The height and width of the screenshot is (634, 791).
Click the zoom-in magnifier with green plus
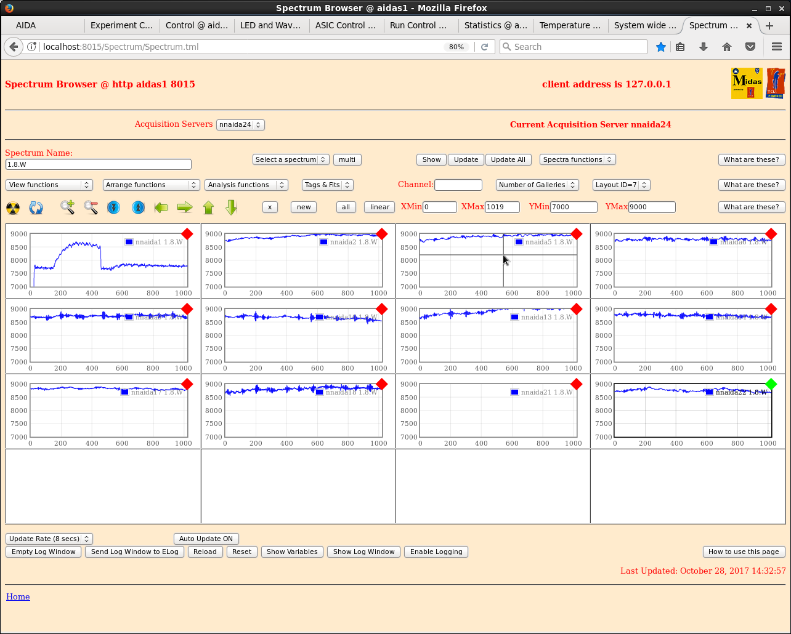[67, 207]
